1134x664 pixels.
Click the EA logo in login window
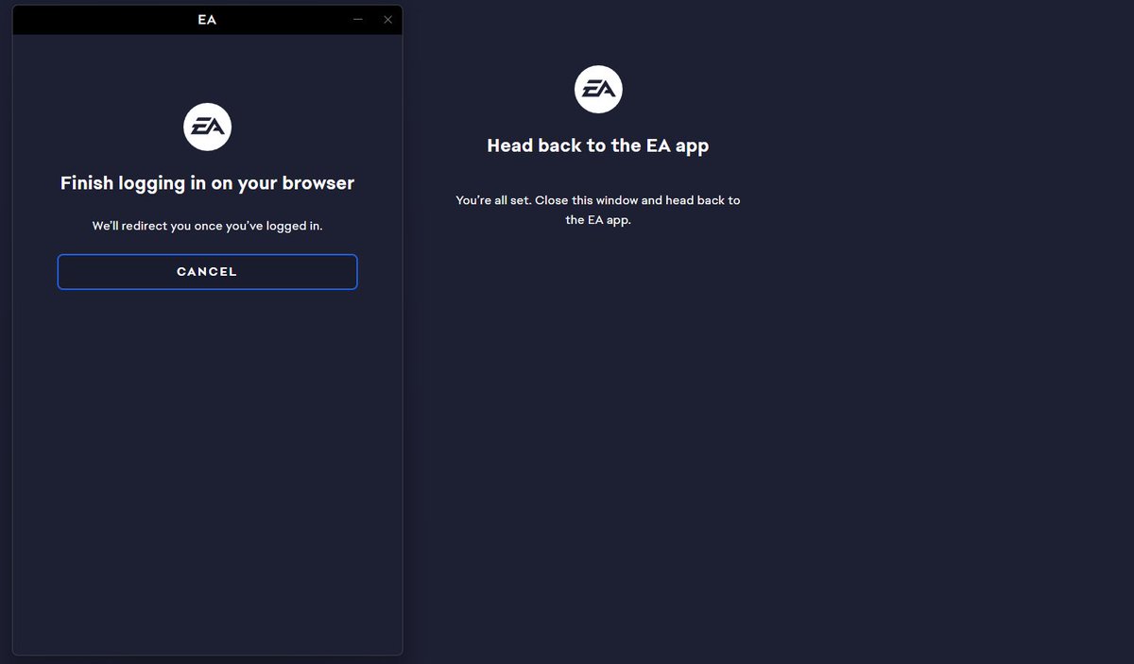tap(207, 128)
